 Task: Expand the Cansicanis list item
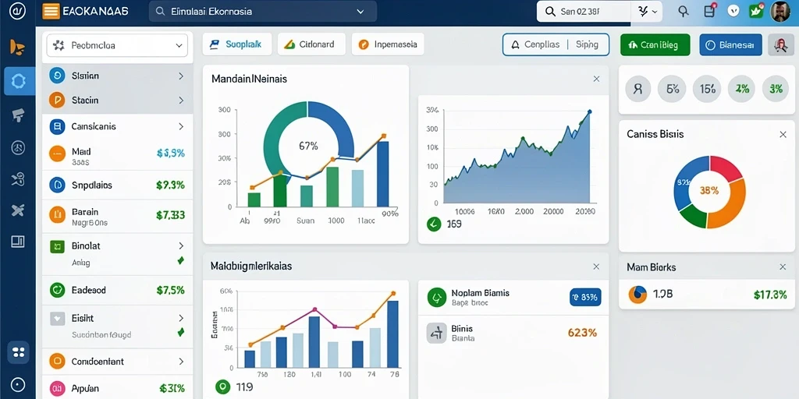[117, 126]
